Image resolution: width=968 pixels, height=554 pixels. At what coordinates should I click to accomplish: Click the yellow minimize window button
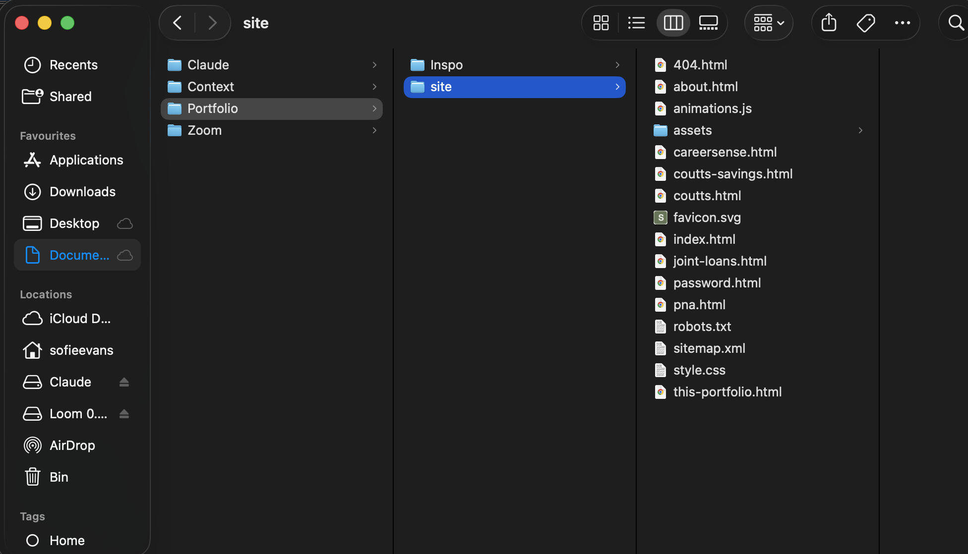[x=45, y=23]
